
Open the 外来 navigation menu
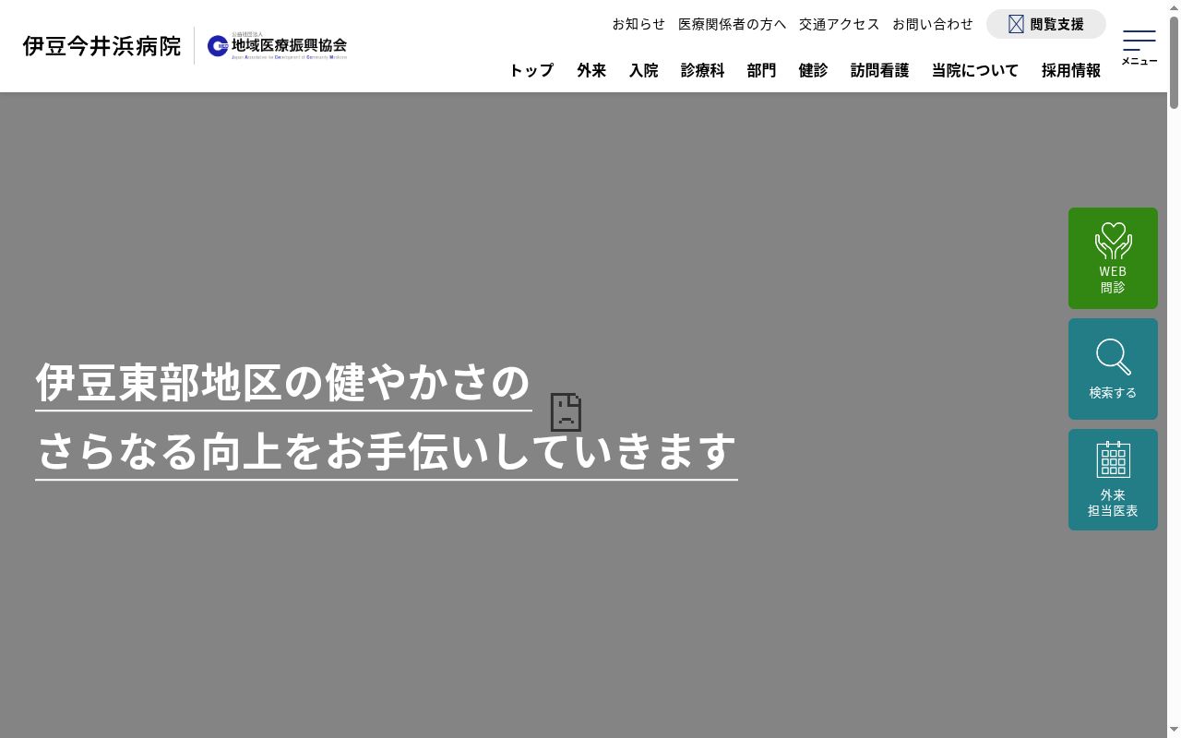[x=591, y=70]
